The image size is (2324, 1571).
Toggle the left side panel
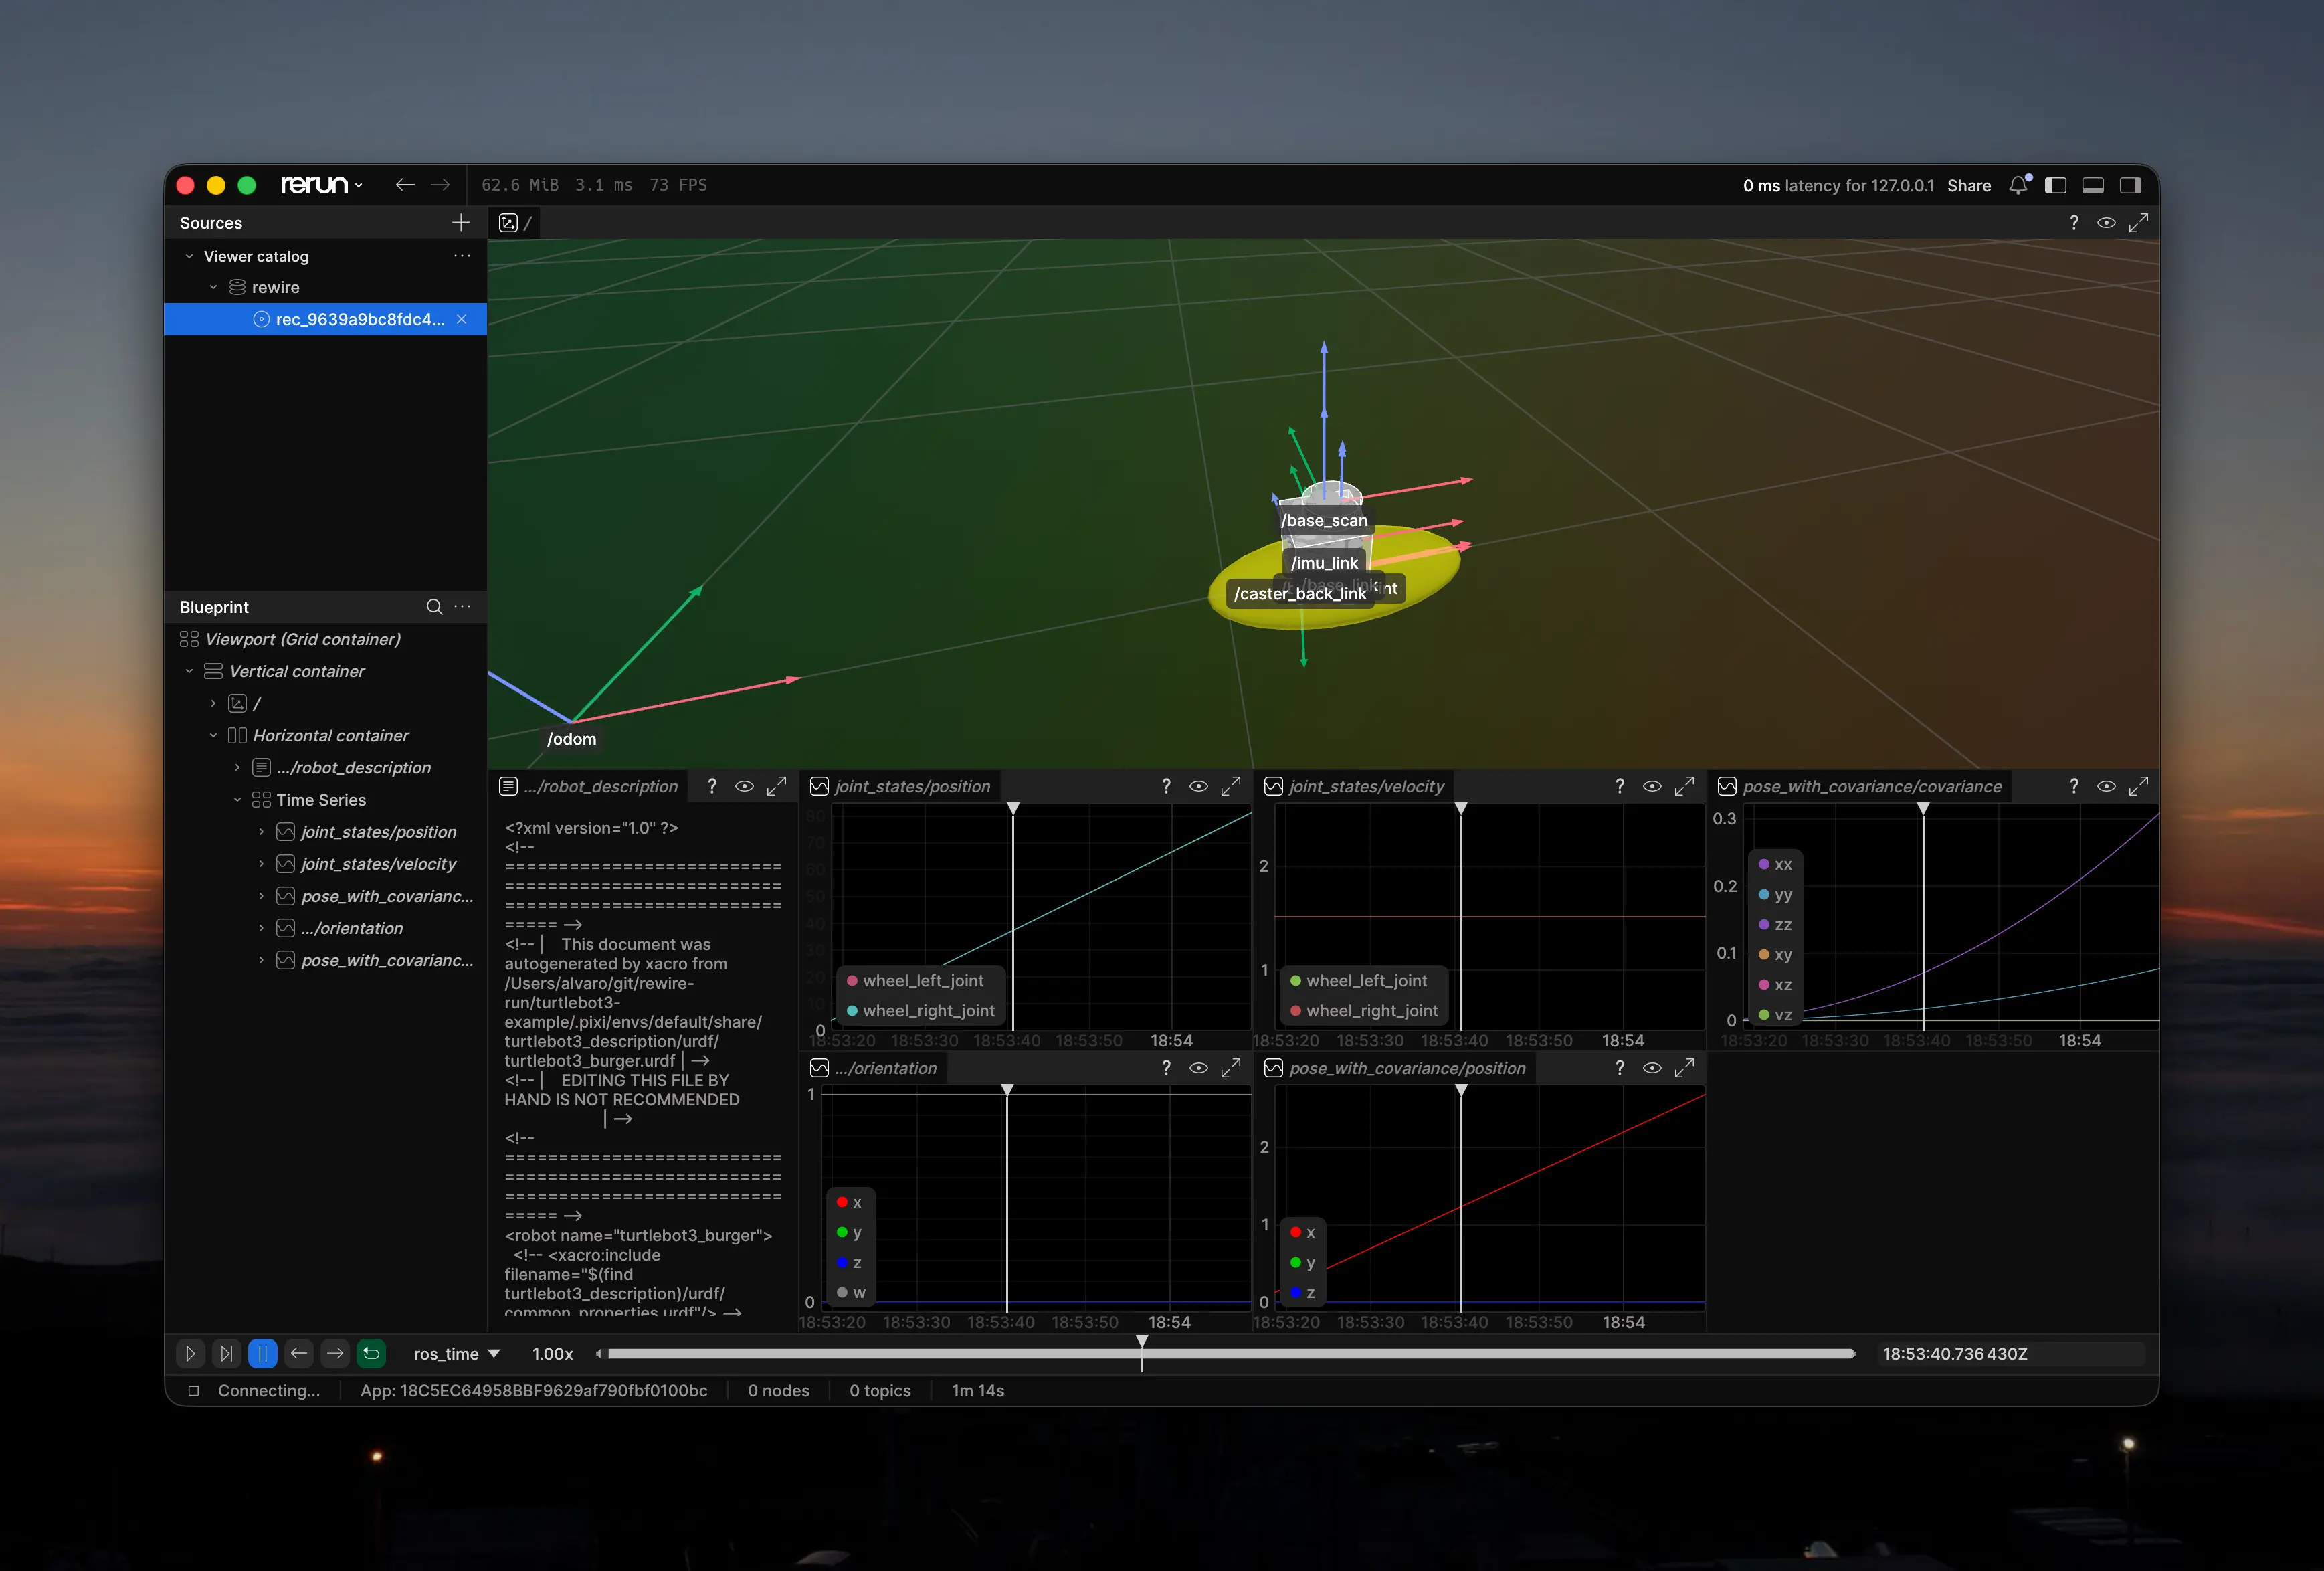[2056, 185]
